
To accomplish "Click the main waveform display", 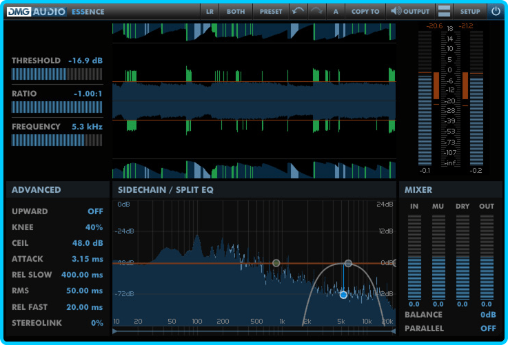I will 254,101.
